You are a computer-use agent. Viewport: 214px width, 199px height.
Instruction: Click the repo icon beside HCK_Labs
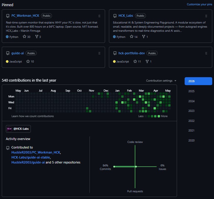pos(115,16)
